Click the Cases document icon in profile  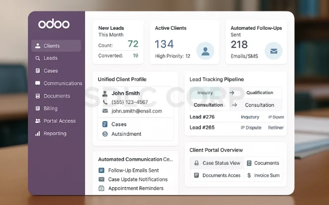pos(105,124)
